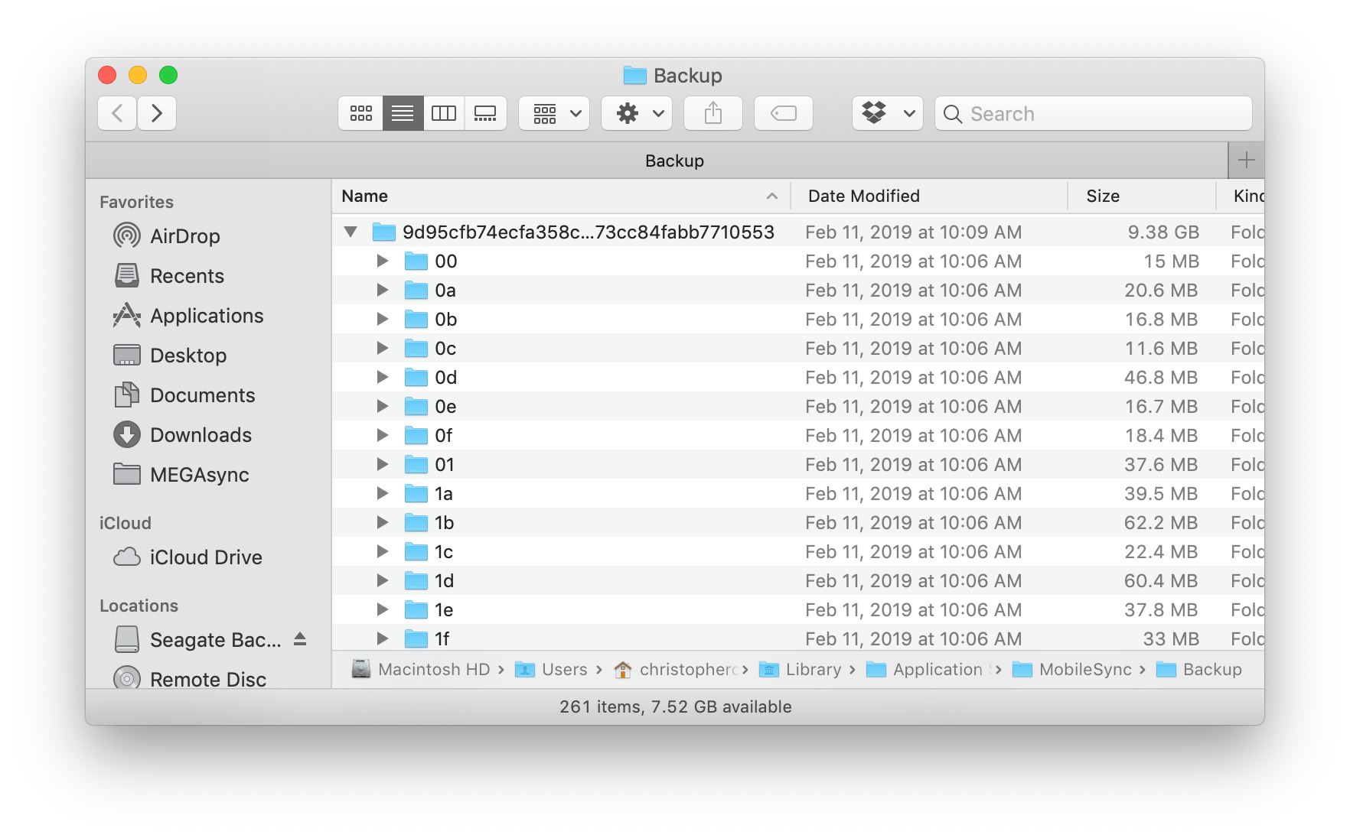Click the Edit Tags button
1350x838 pixels.
pos(784,113)
